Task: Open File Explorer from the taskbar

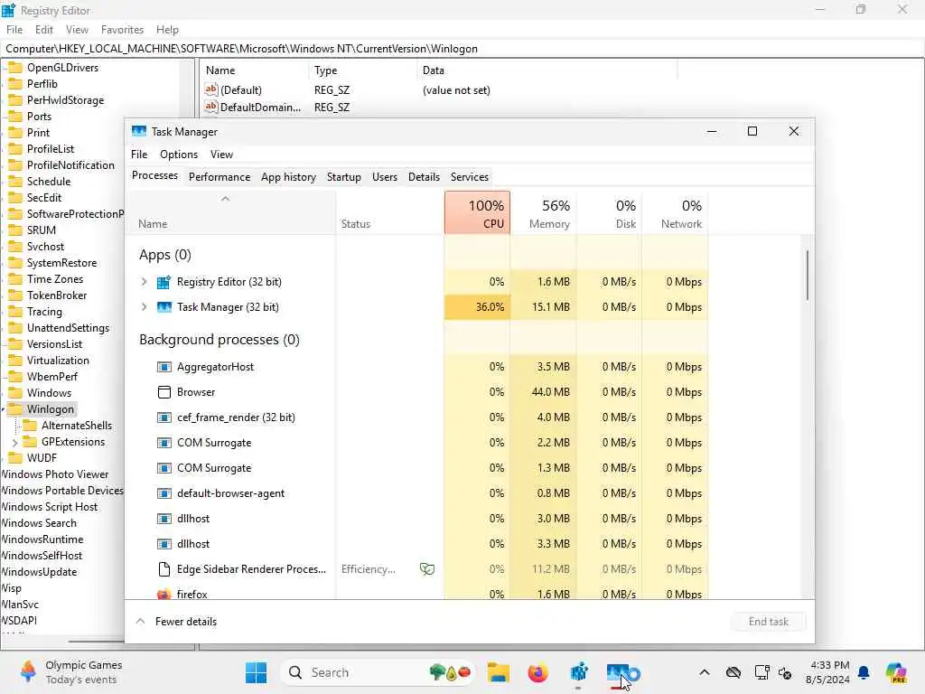Action: [499, 672]
